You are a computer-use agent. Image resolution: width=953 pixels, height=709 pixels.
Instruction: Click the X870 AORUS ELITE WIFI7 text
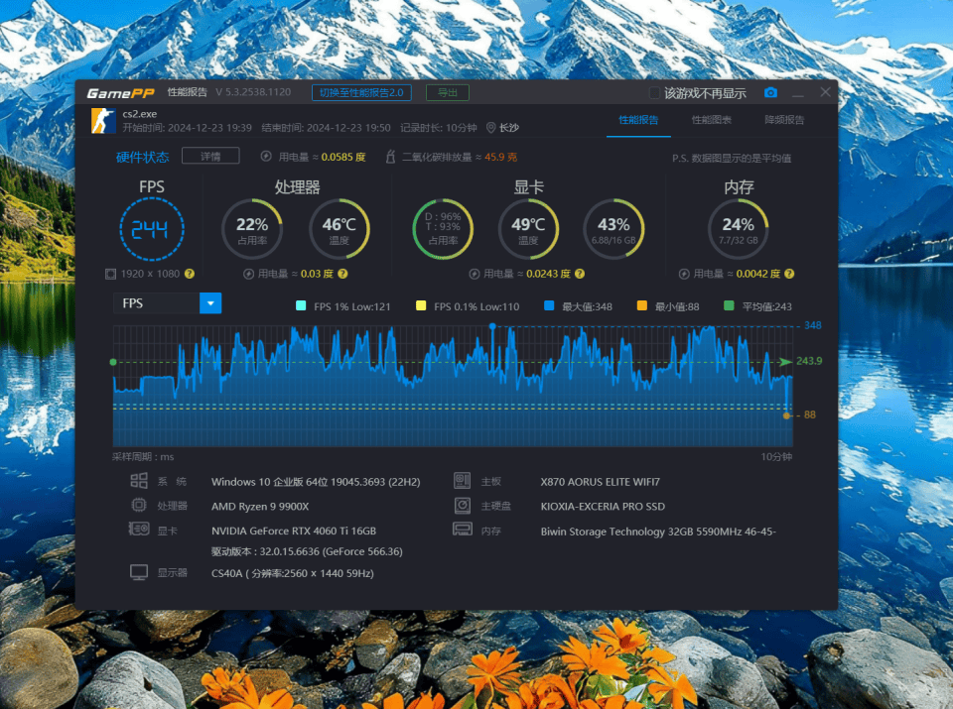(x=600, y=482)
